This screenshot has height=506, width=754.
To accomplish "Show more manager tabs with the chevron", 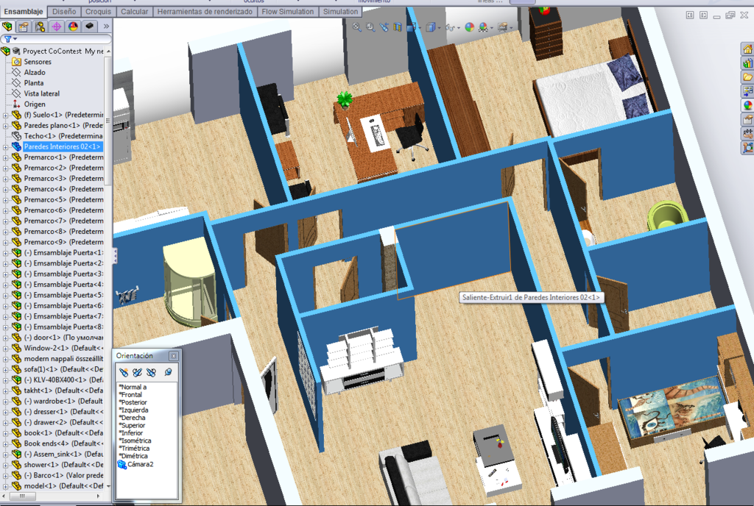I will [106, 26].
